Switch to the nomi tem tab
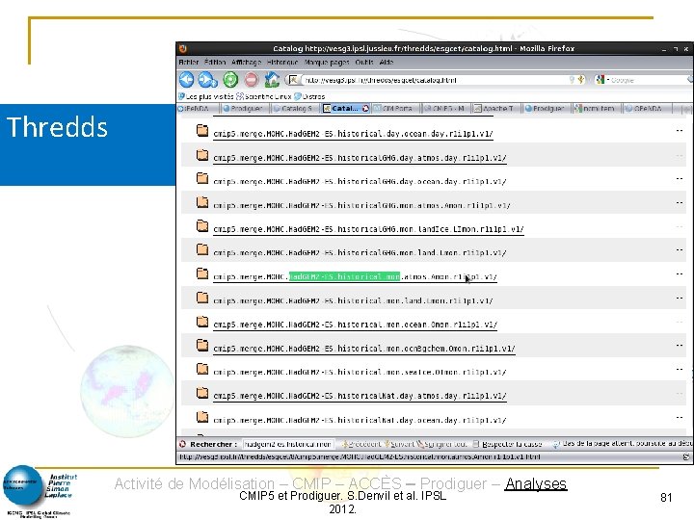Screen dimensions: 694x520 pos(597,108)
